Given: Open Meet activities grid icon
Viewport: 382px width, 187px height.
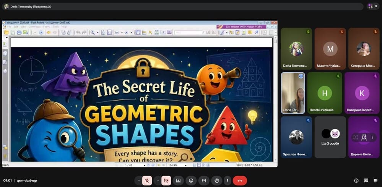Looking at the screenshot, I should (x=375, y=180).
